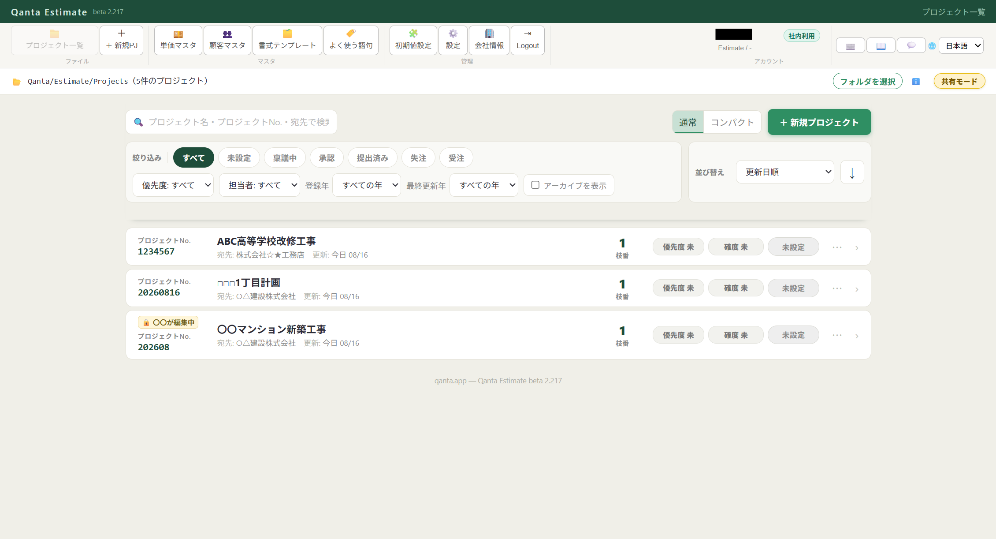The width and height of the screenshot is (996, 539).
Task: Click the フォルダを選択 button
Action: coord(867,81)
